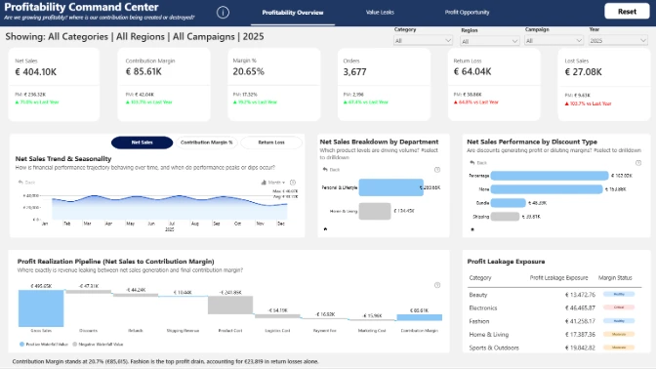This screenshot has height=369, width=656.
Task: Click the Reset button
Action: point(627,12)
